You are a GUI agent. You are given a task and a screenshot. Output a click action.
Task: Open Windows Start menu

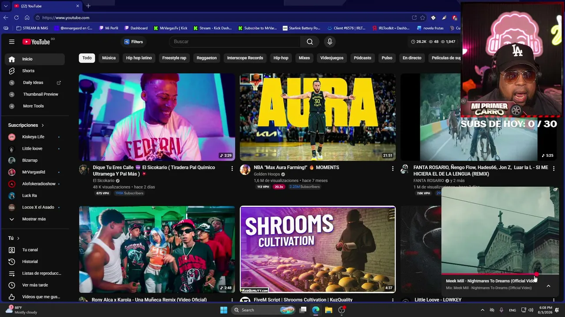click(x=224, y=310)
